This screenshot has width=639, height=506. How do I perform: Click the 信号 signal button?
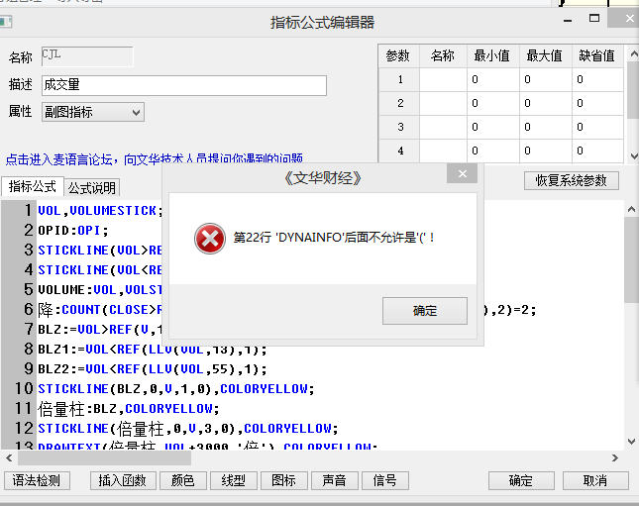385,480
